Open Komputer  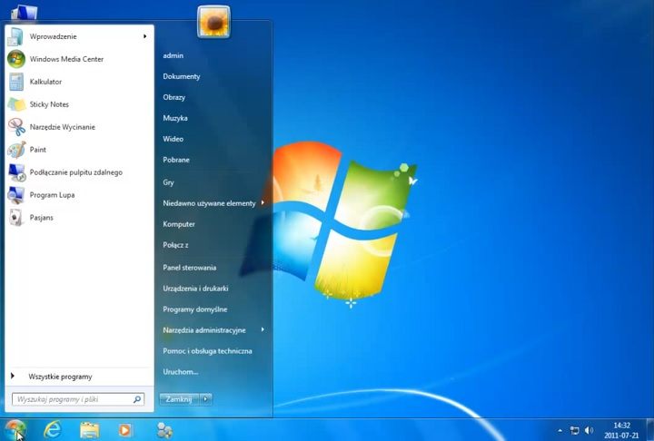pos(179,224)
